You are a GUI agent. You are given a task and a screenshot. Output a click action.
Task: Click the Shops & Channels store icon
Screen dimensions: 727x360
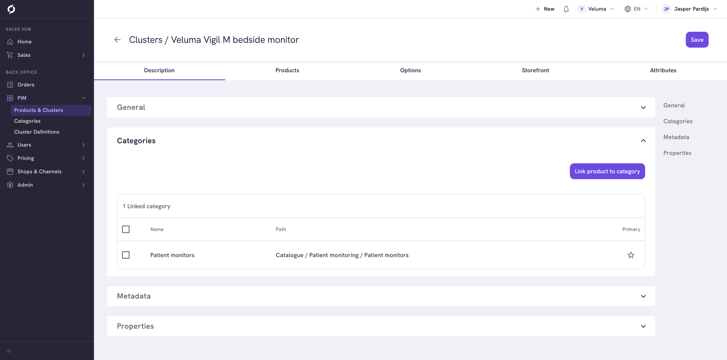(x=10, y=172)
